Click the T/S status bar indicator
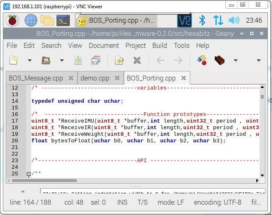The width and height of the screenshot is (272, 215). 142,202
